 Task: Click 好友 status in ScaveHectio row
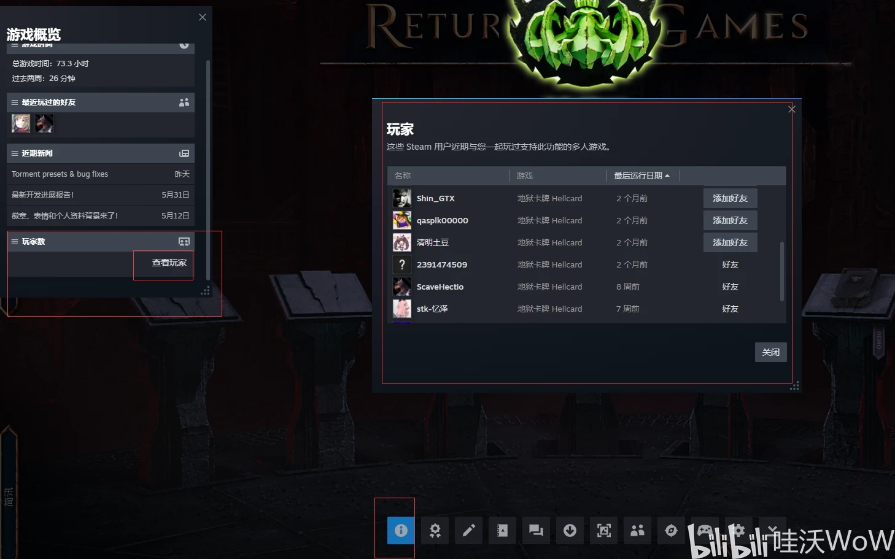click(730, 287)
